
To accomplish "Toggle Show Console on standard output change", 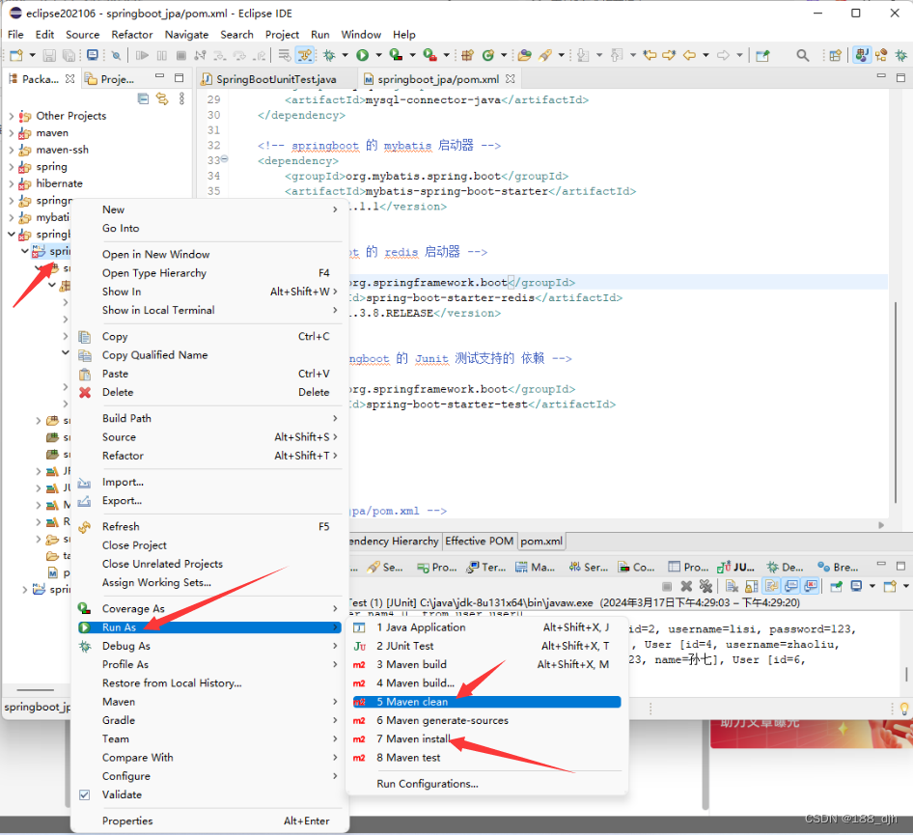I will (791, 586).
